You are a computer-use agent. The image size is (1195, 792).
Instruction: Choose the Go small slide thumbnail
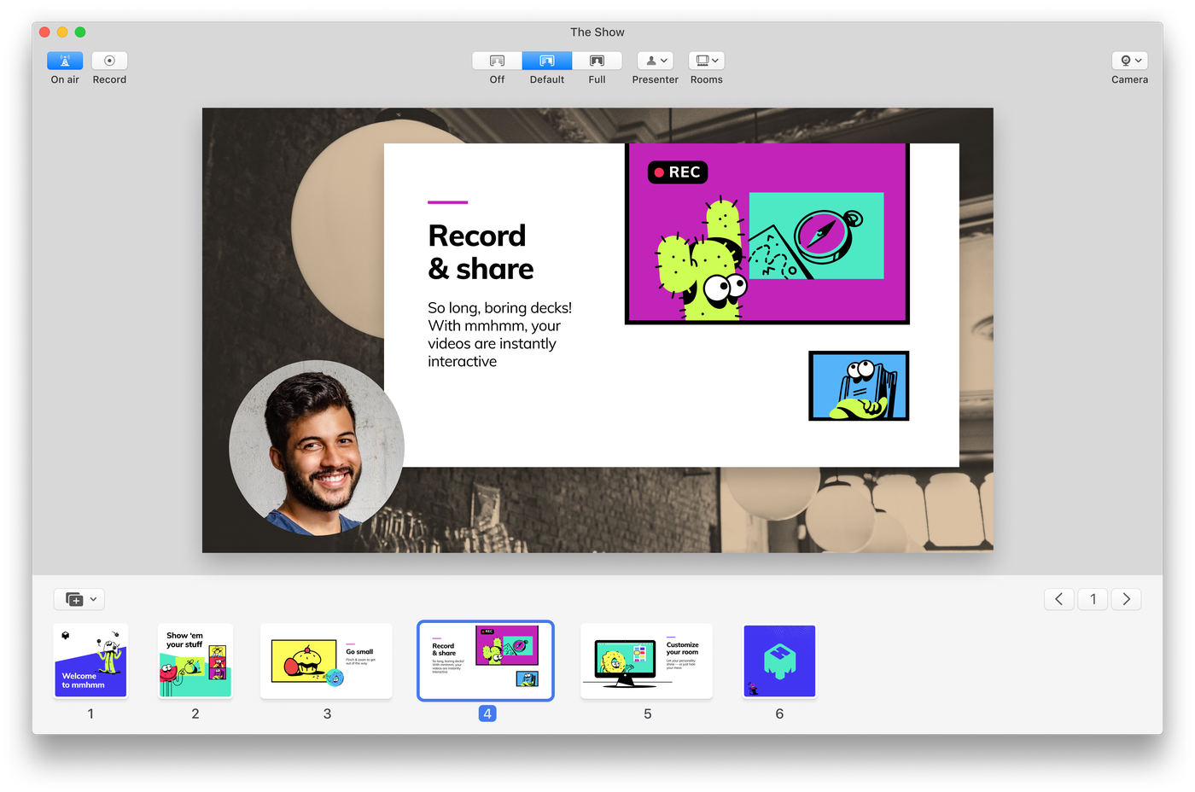pos(326,661)
